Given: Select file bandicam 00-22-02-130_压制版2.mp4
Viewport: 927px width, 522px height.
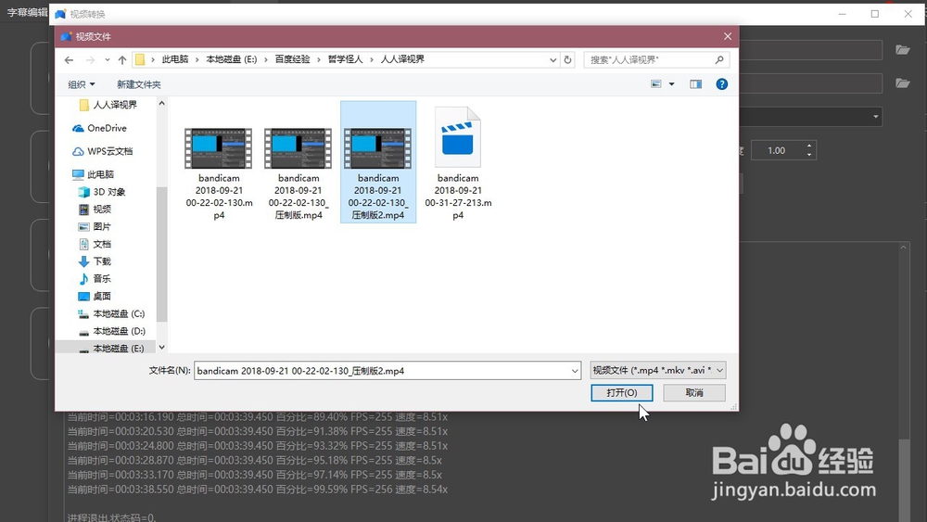Looking at the screenshot, I should (378, 162).
